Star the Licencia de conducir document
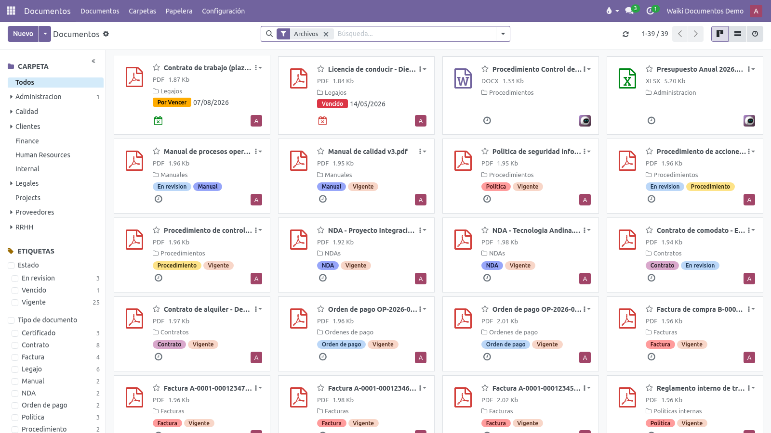This screenshot has width=771, height=433. [320, 69]
